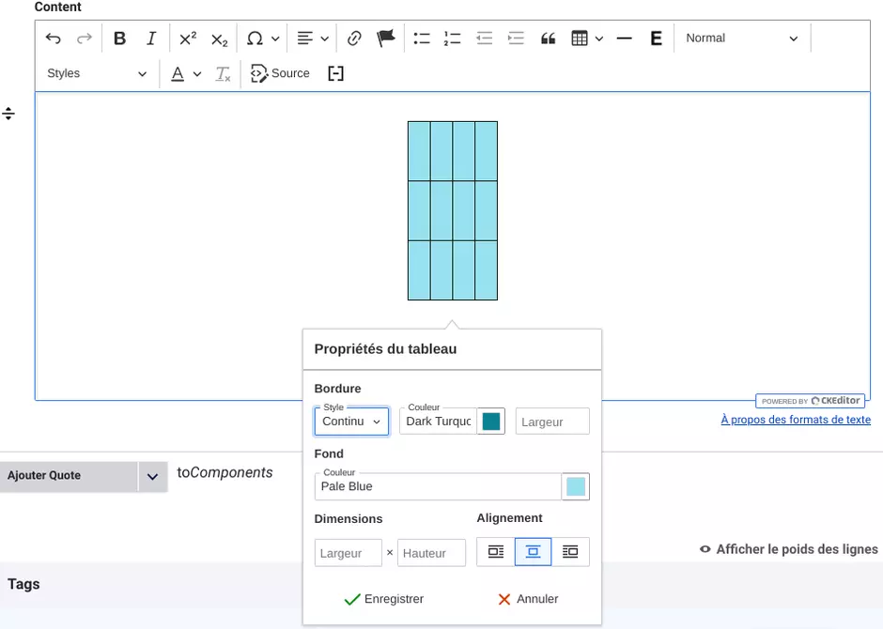Switch to Source editing mode

tap(280, 73)
